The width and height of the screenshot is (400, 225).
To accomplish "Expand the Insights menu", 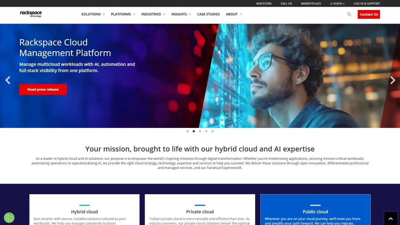I will click(x=181, y=14).
